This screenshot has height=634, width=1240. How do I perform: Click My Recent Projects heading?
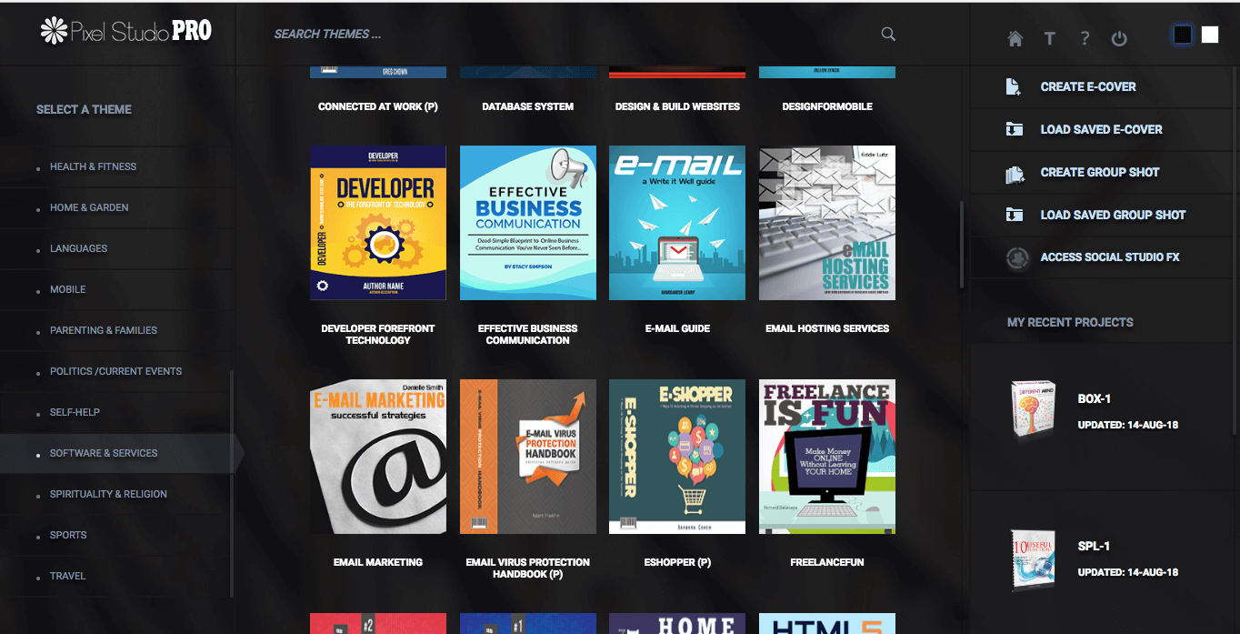tap(1070, 322)
